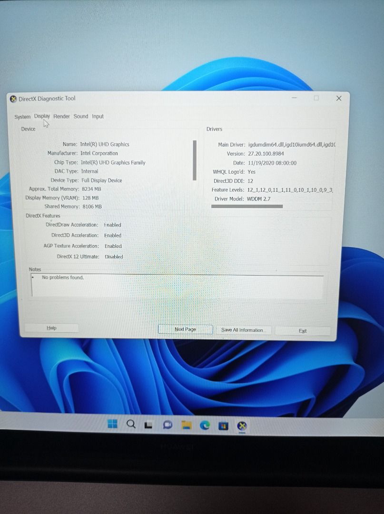The image size is (384, 514).
Task: Click the Device panel vertical scrollbar
Action: tap(195, 160)
